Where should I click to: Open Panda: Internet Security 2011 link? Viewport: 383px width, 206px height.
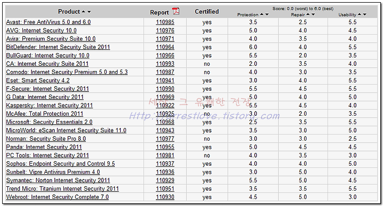click(44, 147)
